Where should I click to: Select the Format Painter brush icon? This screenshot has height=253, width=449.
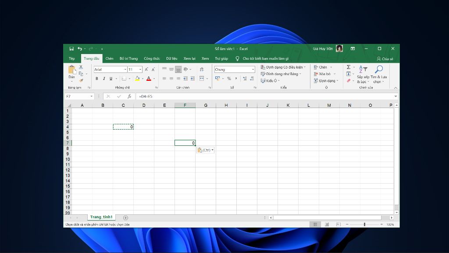pos(81,81)
